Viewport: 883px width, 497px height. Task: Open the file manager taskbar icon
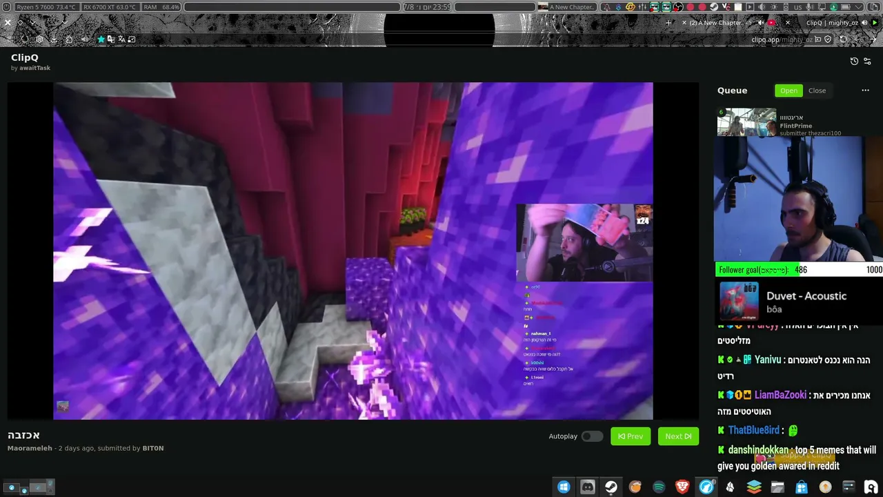click(777, 487)
